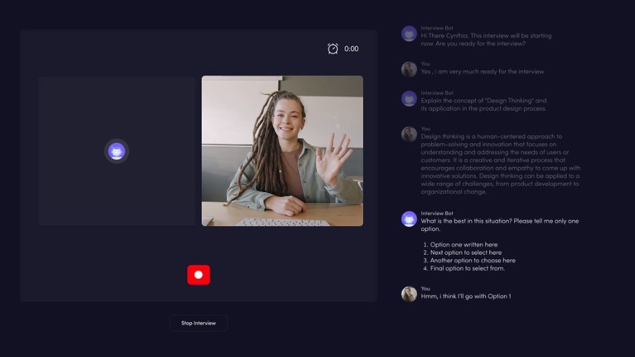Click the 'Hi There Cynthia' greeting message
Viewport: 635px width, 357px height.
click(486, 40)
